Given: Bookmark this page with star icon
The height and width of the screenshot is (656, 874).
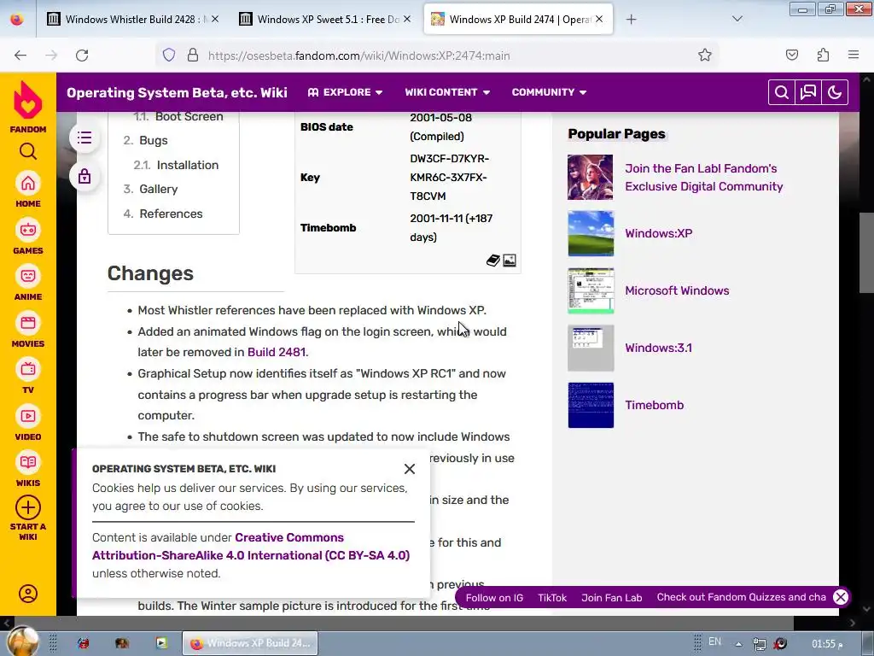Looking at the screenshot, I should point(704,56).
